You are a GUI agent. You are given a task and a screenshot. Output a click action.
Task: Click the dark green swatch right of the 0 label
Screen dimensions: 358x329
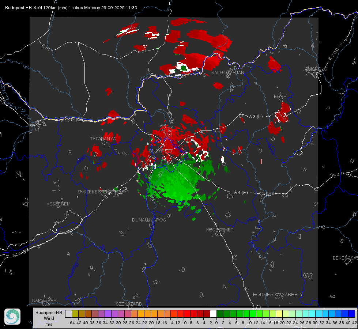point(220,314)
